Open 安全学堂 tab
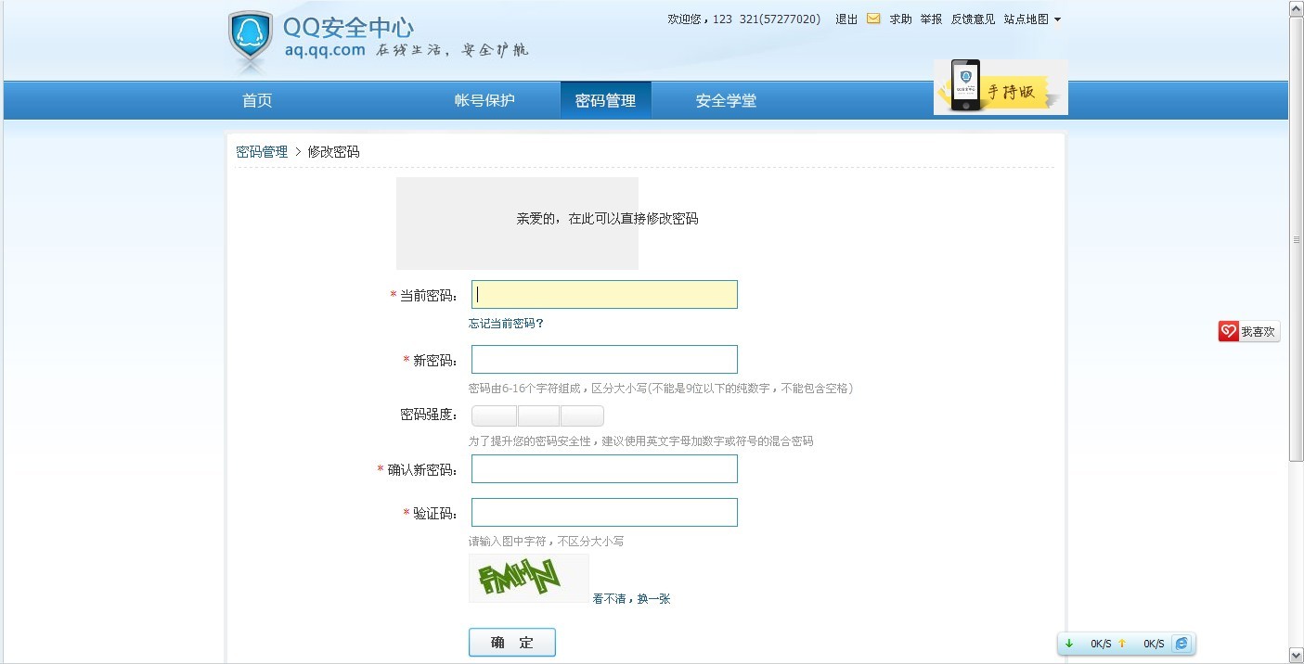The width and height of the screenshot is (1304, 664). click(726, 100)
